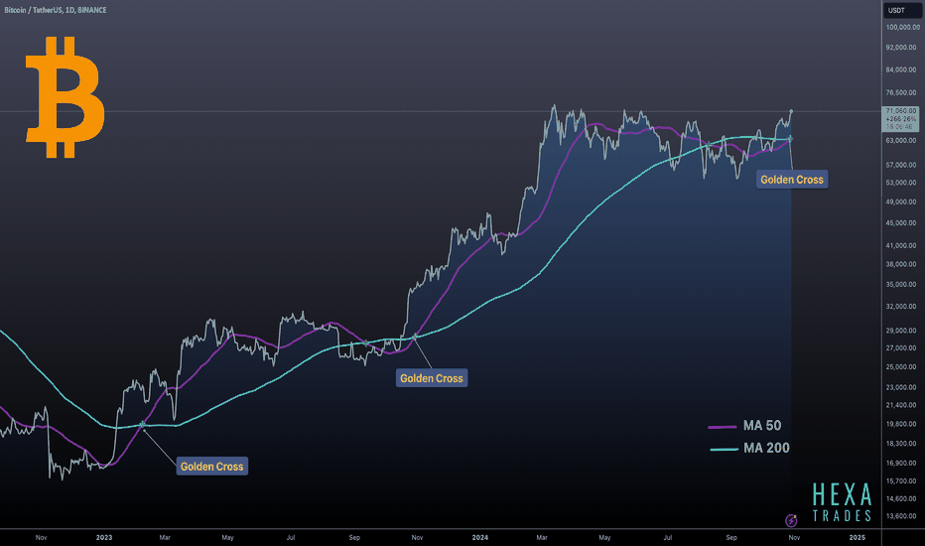This screenshot has height=546, width=925.
Task: Click the 92,000.00 price axis label
Action: pos(902,48)
